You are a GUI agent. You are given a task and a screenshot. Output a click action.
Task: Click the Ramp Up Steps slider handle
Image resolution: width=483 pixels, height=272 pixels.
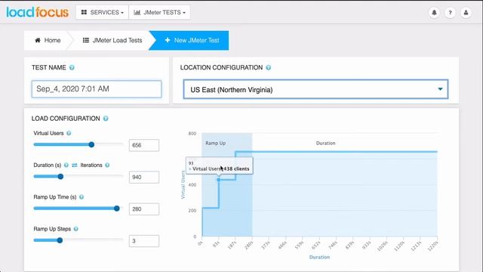pyautogui.click(x=60, y=240)
